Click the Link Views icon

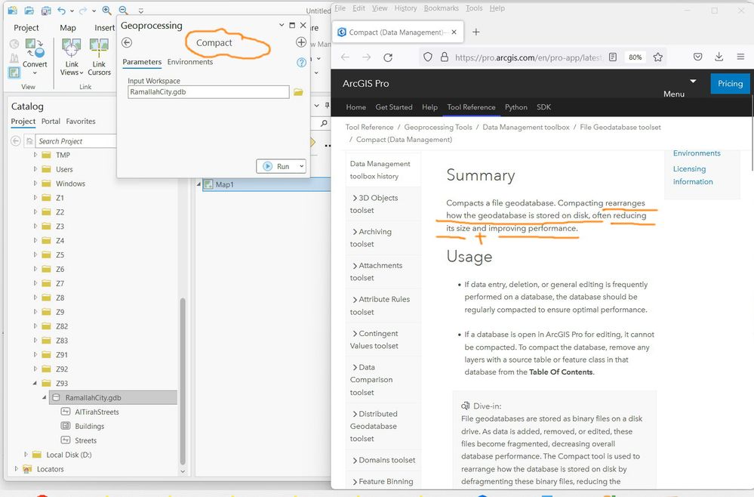pyautogui.click(x=71, y=48)
